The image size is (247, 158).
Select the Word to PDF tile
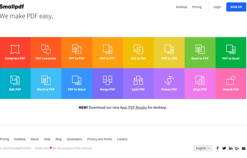pos(46,83)
